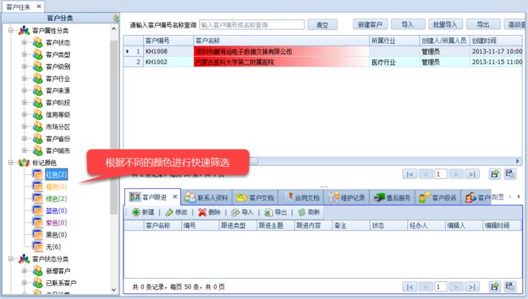Sort by 客户名称 column header in top grid

pos(281,41)
